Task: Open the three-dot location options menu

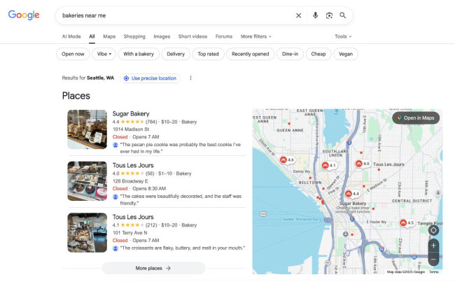Action: [190, 78]
